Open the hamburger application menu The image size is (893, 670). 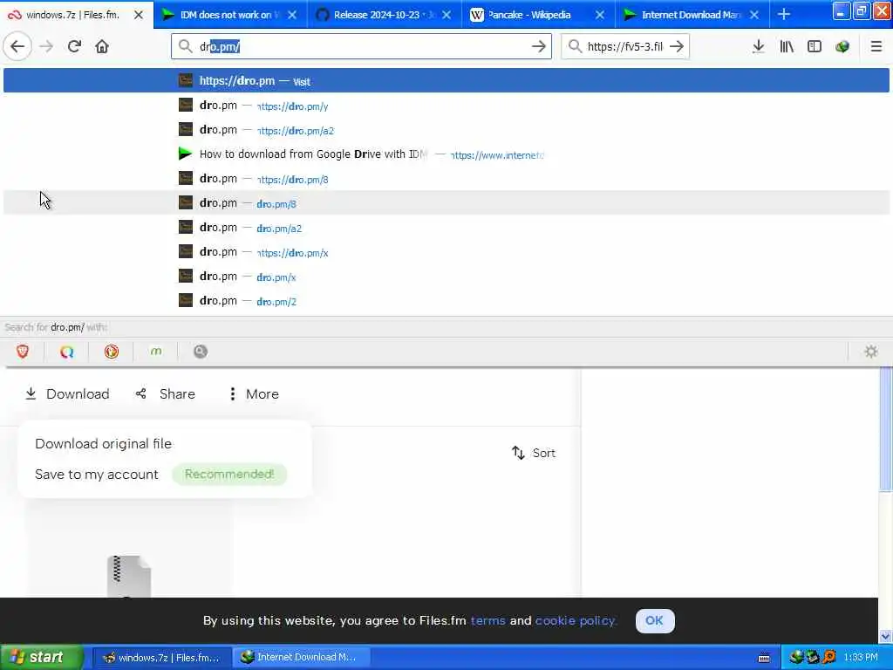[876, 47]
